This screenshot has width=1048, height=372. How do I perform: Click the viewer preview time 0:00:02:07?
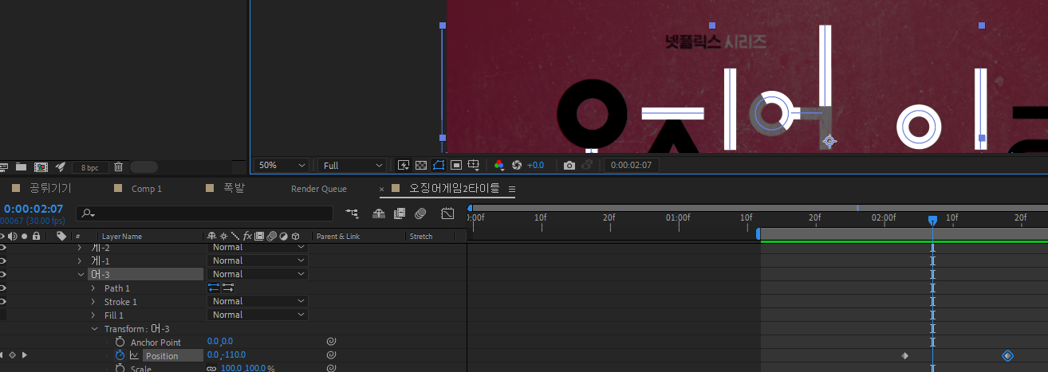point(631,165)
